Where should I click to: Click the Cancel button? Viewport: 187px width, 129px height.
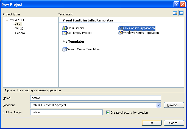tap(174, 123)
